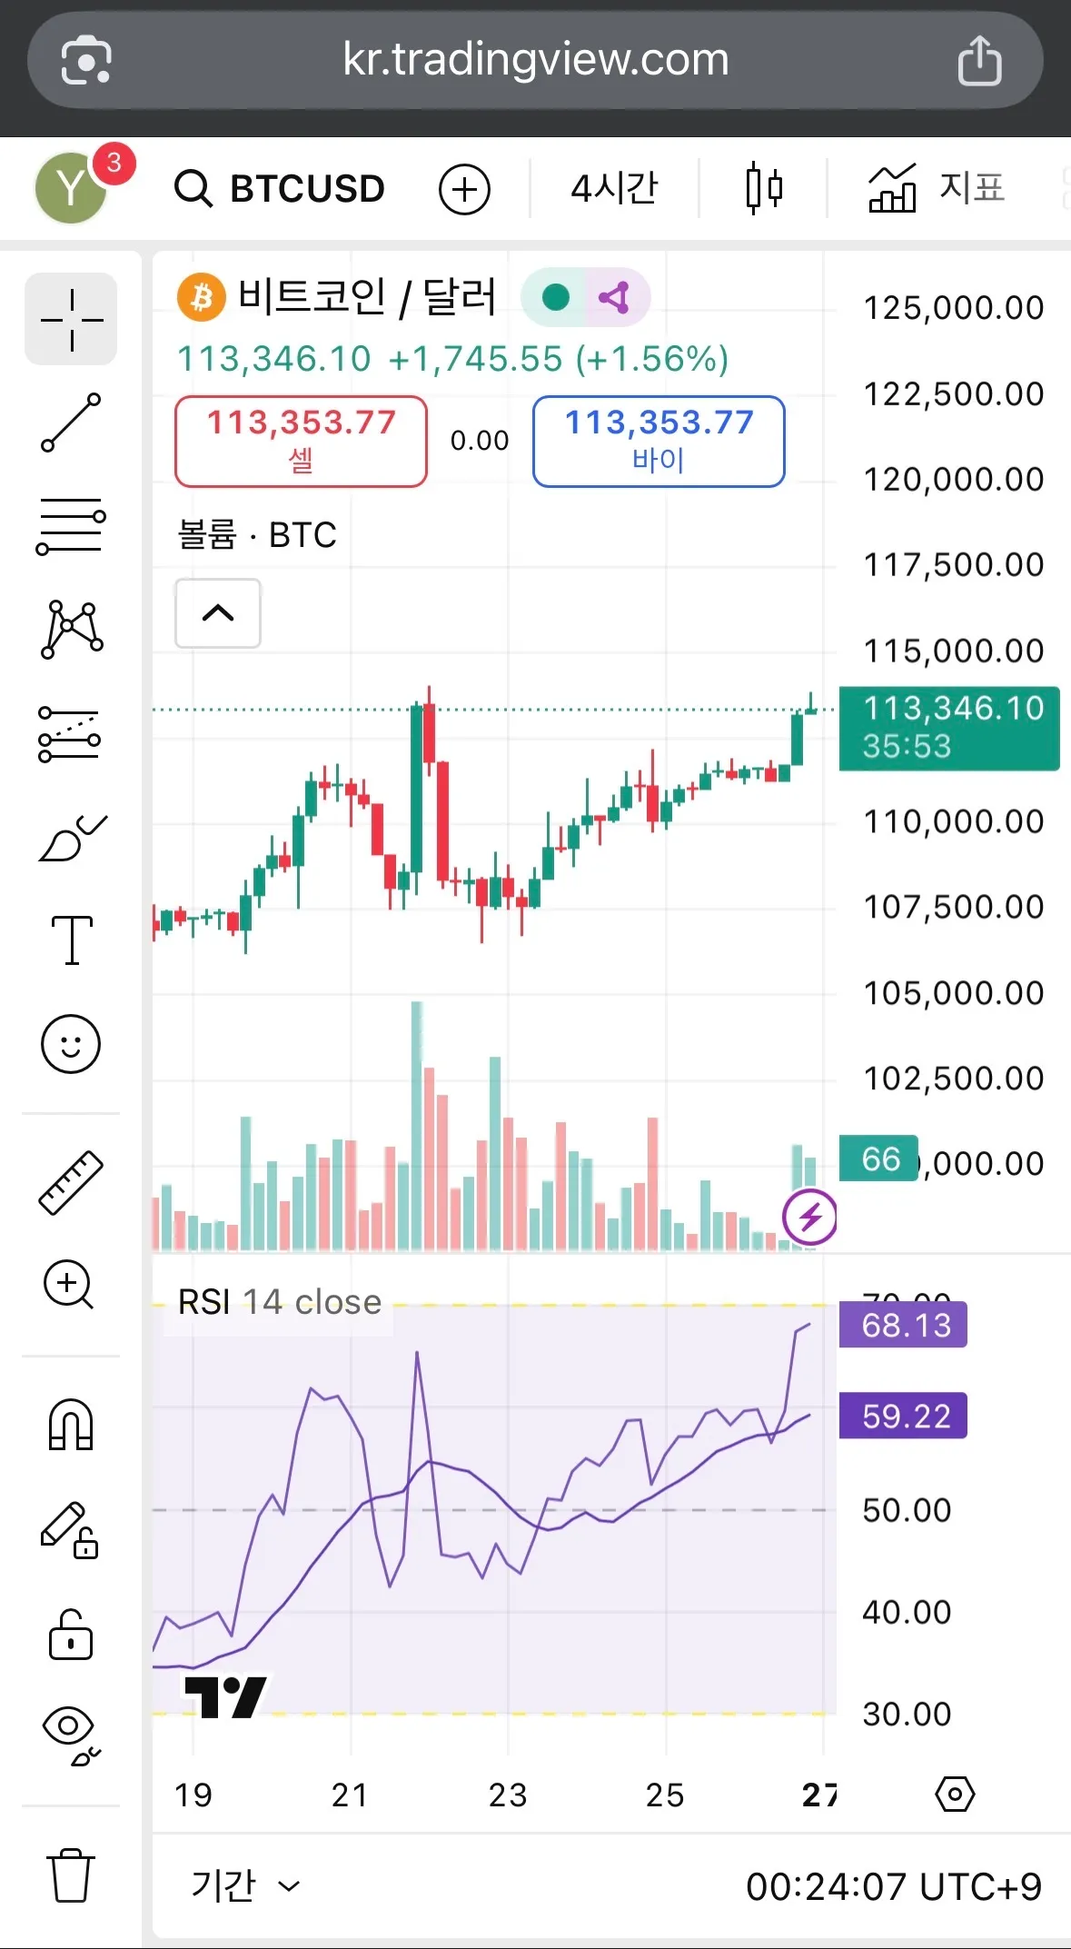The image size is (1071, 1949).
Task: Select the text annotation tool
Action: click(x=71, y=940)
